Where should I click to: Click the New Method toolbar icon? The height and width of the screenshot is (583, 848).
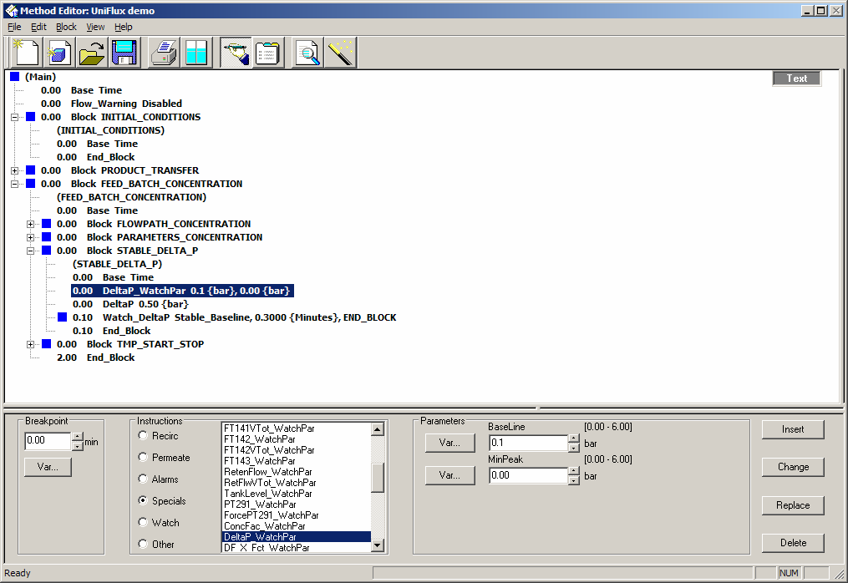click(x=27, y=53)
